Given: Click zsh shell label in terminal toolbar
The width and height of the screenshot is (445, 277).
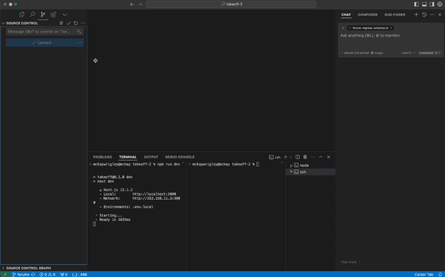Looking at the screenshot, I should tap(275, 157).
